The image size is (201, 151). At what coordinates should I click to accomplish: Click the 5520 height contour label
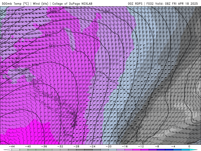[139, 127]
